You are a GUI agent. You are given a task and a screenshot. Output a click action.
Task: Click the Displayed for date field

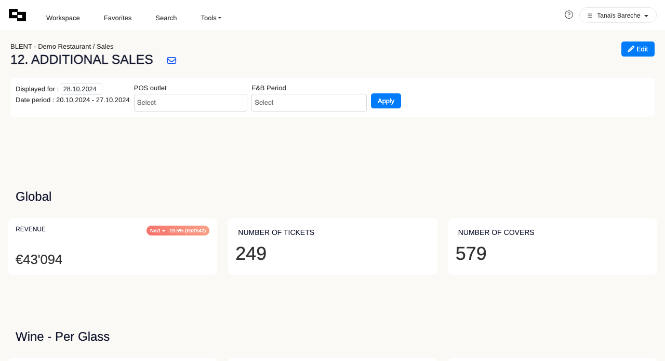pos(81,89)
